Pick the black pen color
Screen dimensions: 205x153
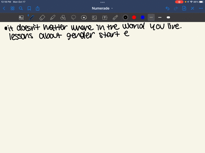(126, 17)
